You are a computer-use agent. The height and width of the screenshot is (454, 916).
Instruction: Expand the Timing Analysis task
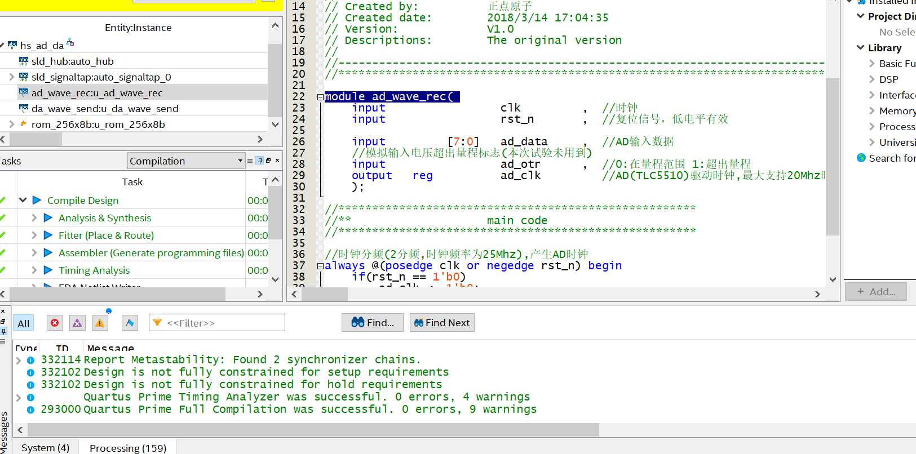(34, 270)
